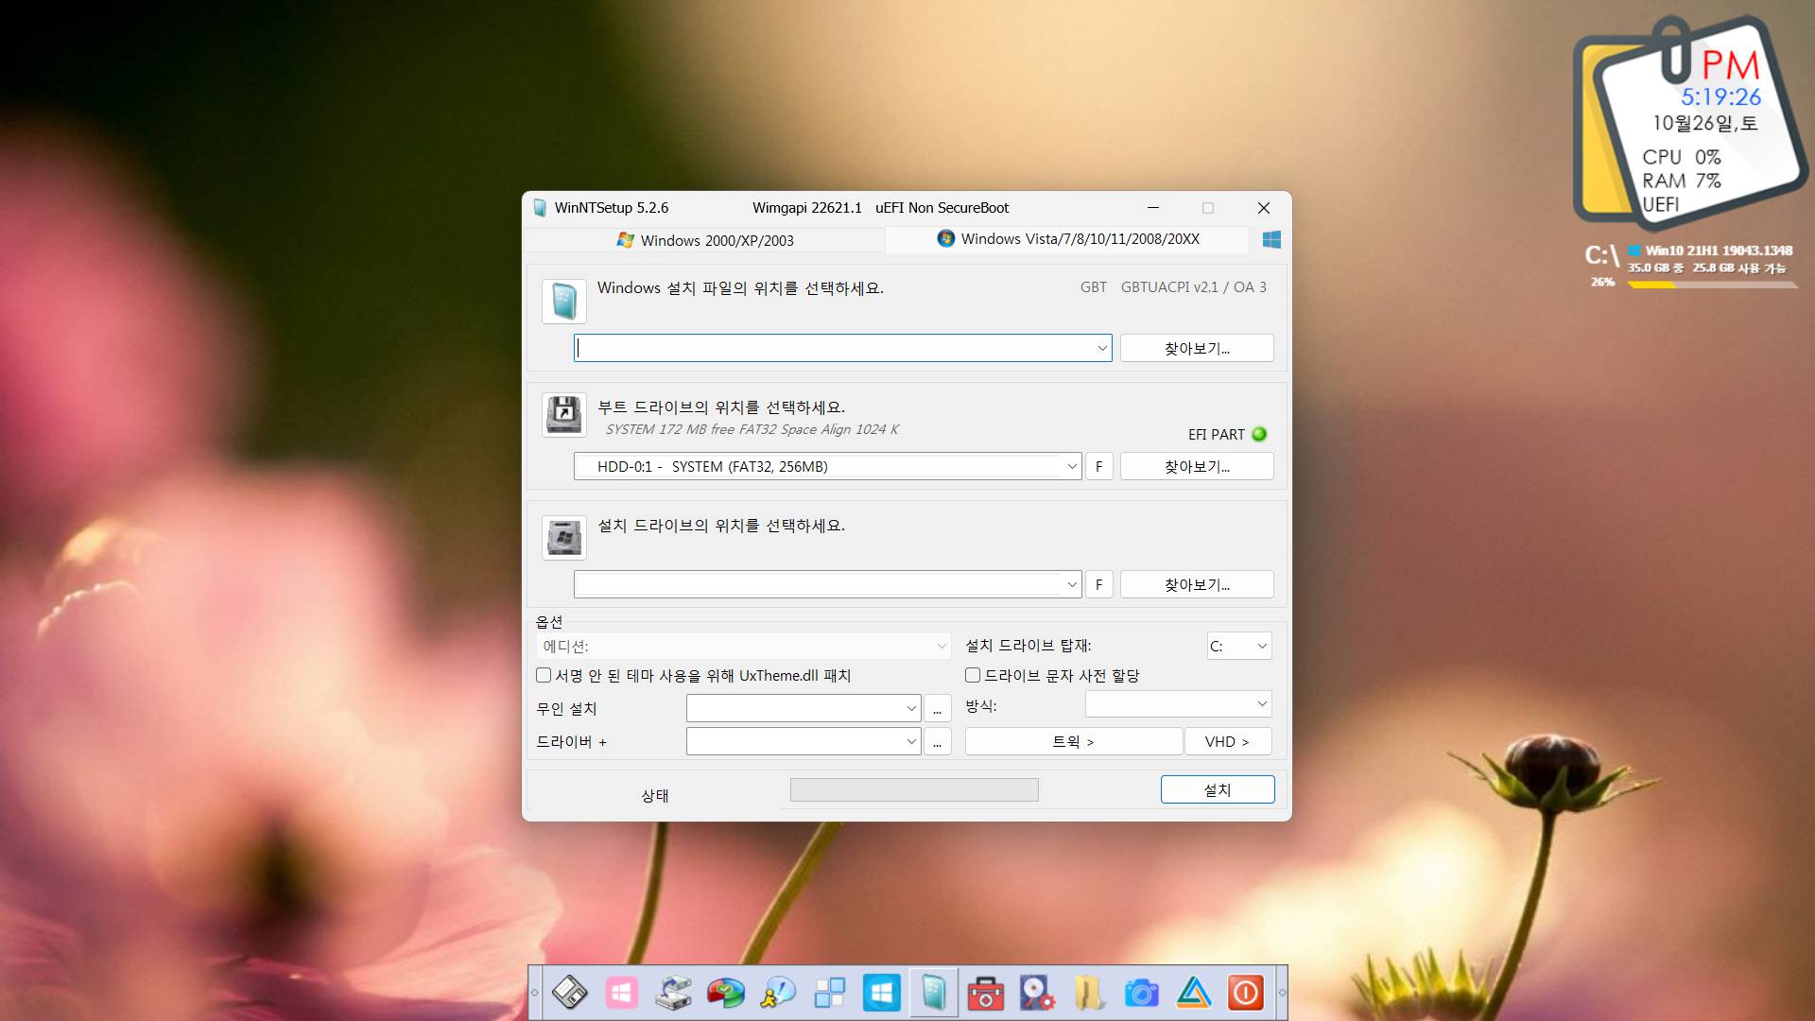Viewport: 1815px width, 1021px height.
Task: Click the WinNTSetup title bar app icon
Action: click(540, 208)
